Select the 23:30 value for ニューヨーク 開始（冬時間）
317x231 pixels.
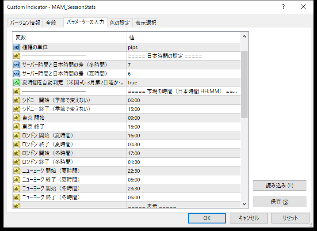click(x=183, y=189)
